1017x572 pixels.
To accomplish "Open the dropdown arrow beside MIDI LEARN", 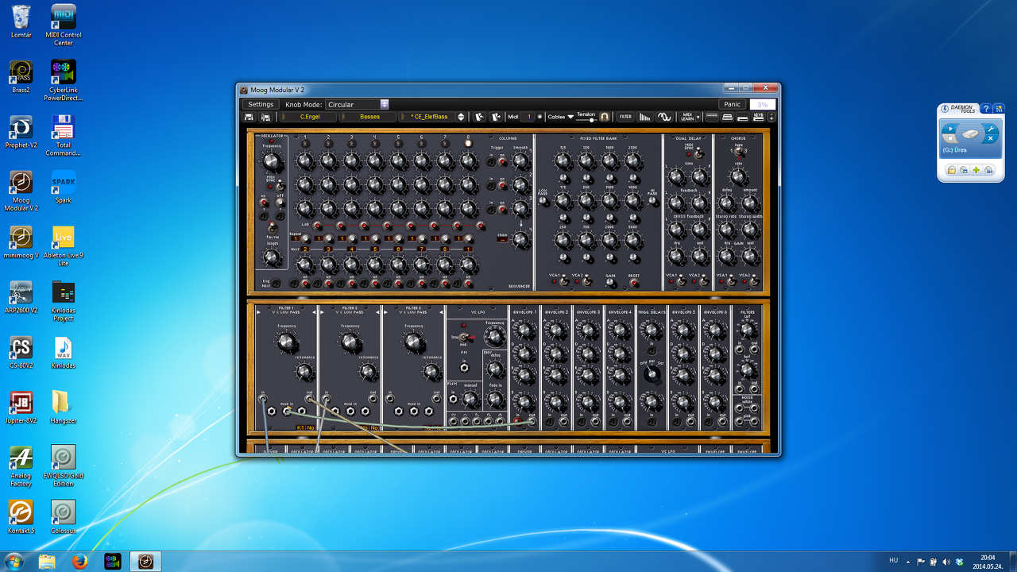I will coord(698,117).
